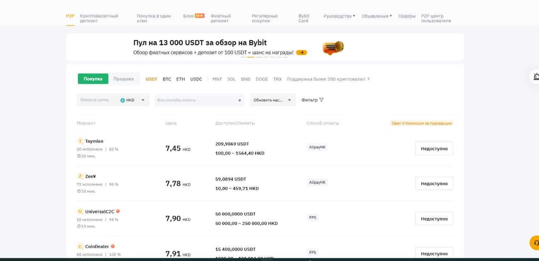Screen dimensions: 539x261
Task: Switch to the Покупка toggle
Action: (x=93, y=79)
